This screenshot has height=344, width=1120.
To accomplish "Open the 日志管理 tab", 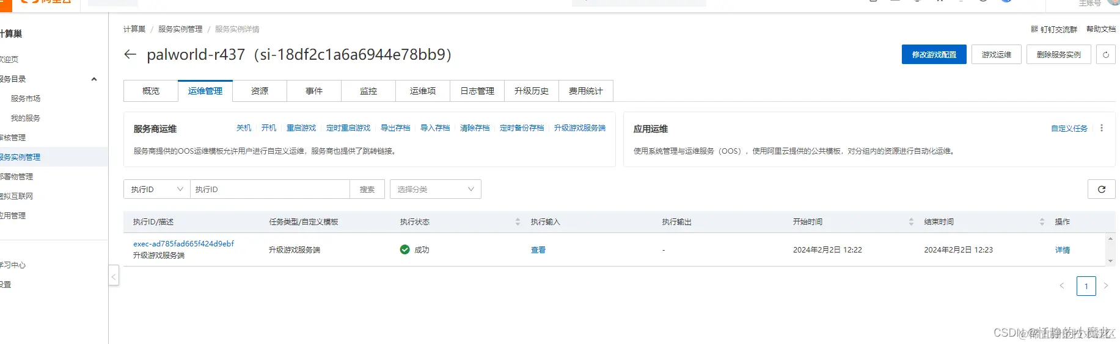I will 477,91.
